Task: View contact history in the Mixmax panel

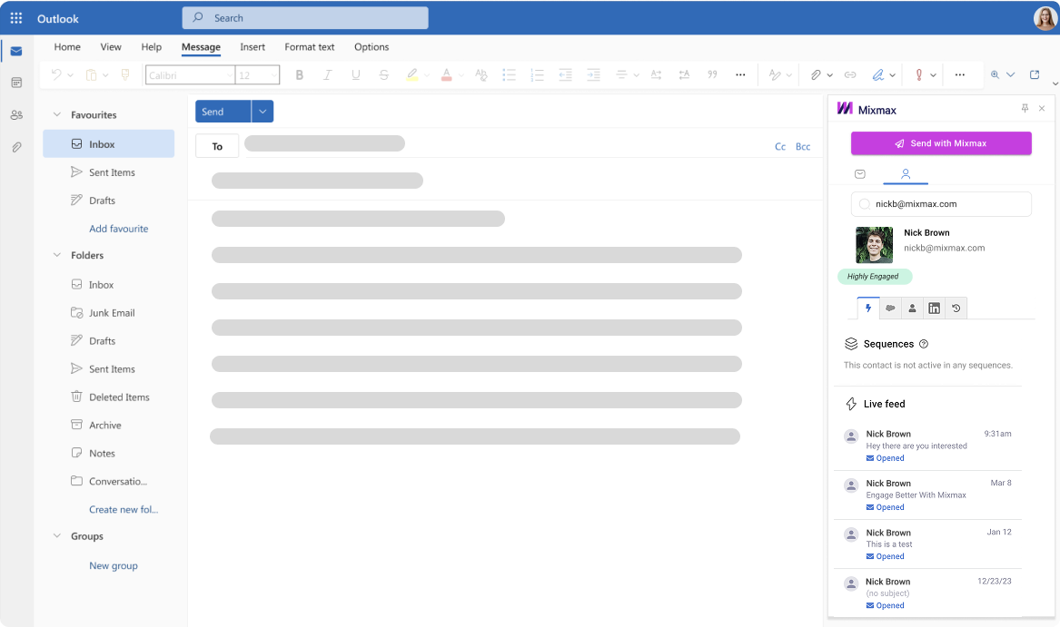Action: [956, 308]
